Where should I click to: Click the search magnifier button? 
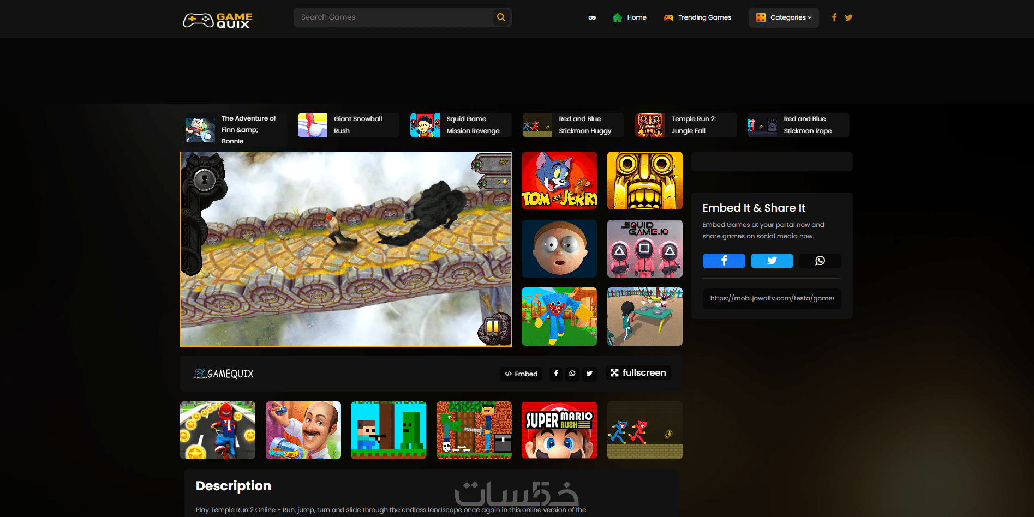coord(501,17)
